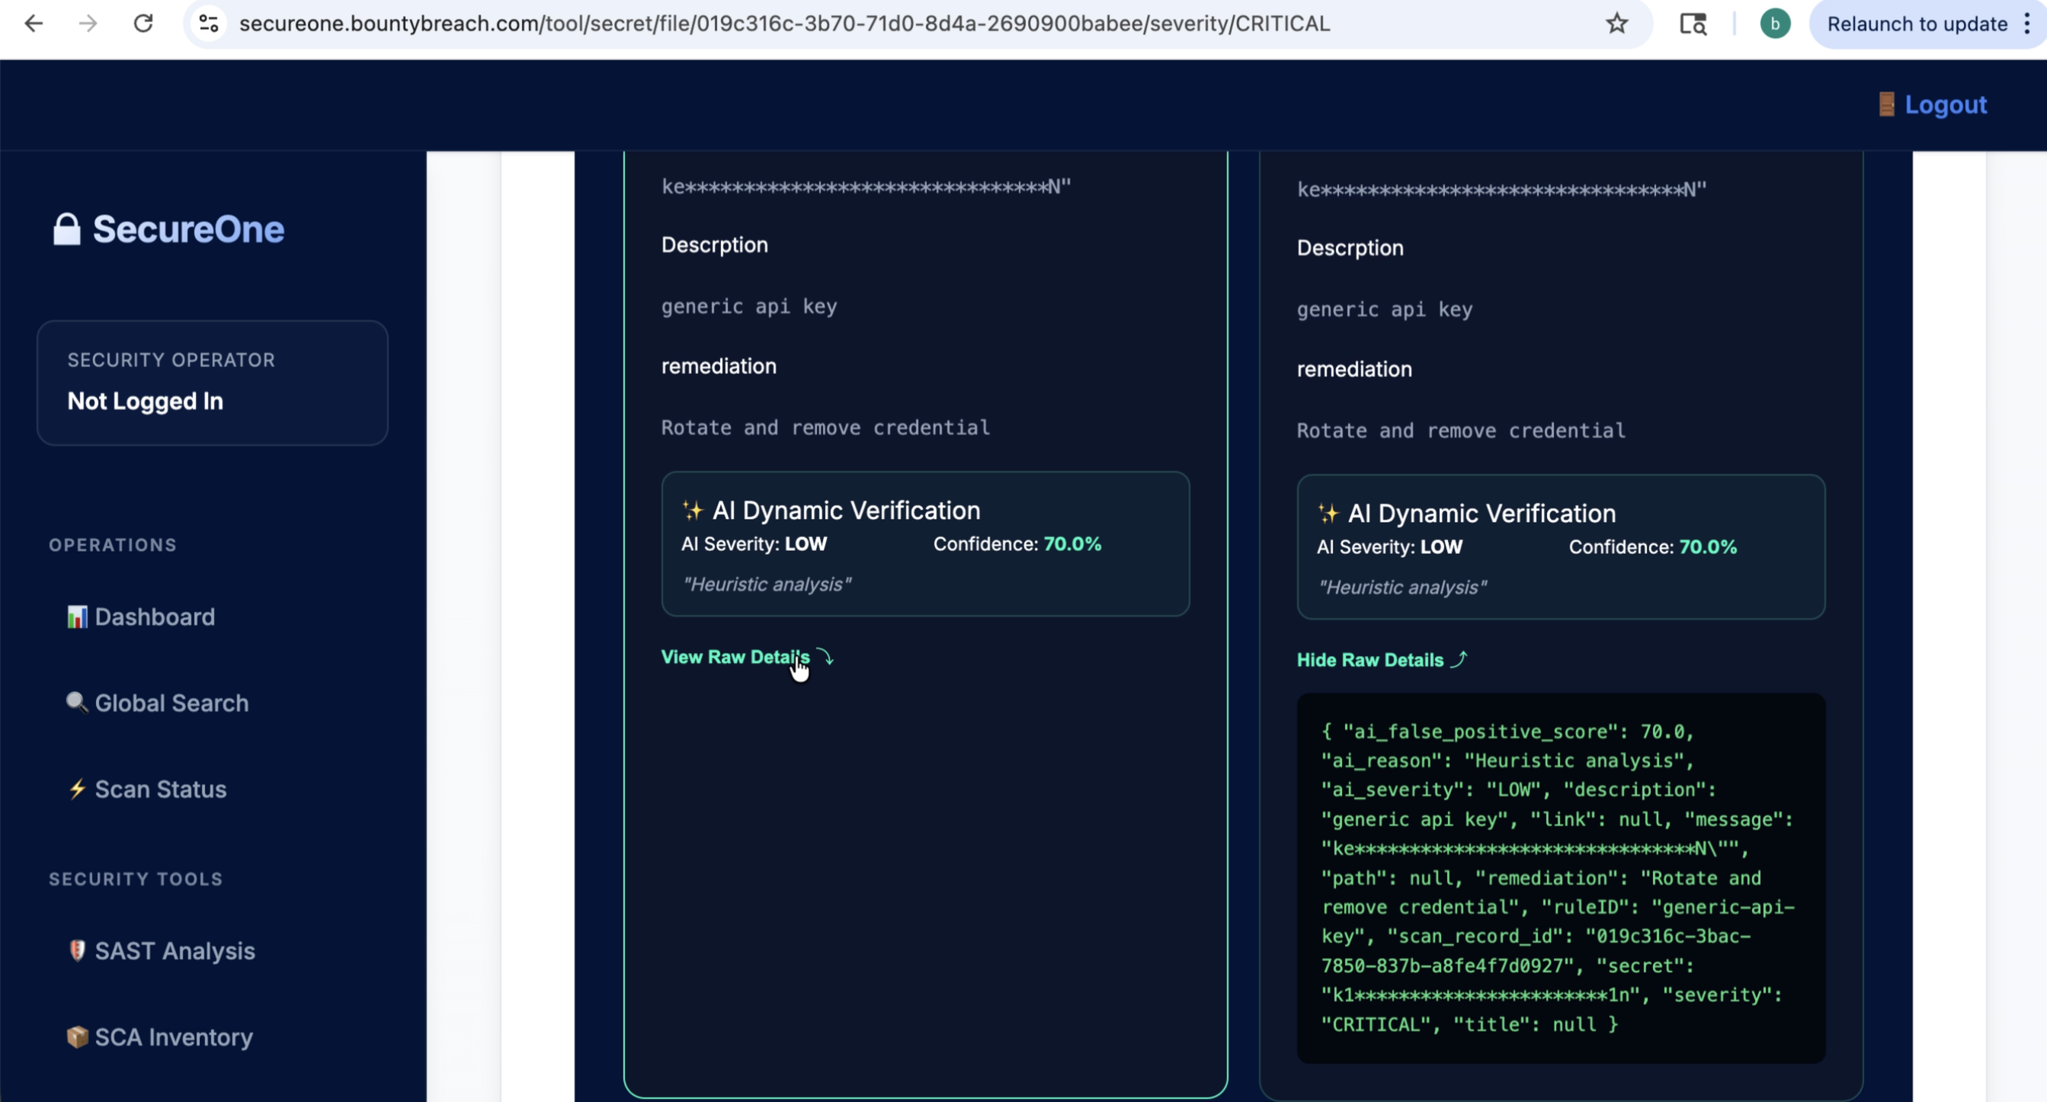
Task: Click the SecureOne lock logo icon
Action: click(x=67, y=229)
